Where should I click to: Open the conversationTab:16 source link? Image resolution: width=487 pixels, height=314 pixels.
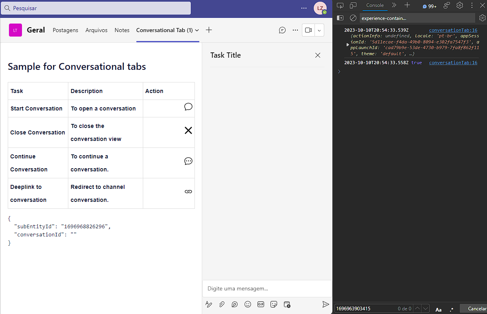(453, 30)
